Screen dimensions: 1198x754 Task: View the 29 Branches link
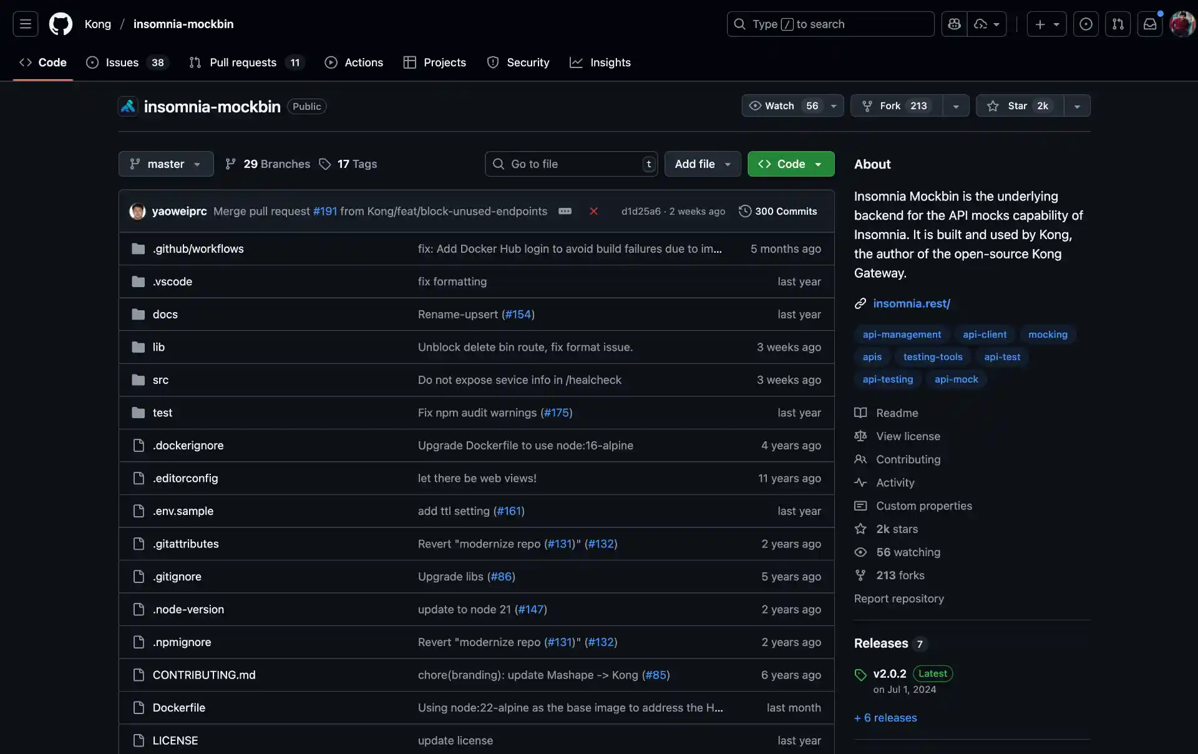pyautogui.click(x=268, y=164)
